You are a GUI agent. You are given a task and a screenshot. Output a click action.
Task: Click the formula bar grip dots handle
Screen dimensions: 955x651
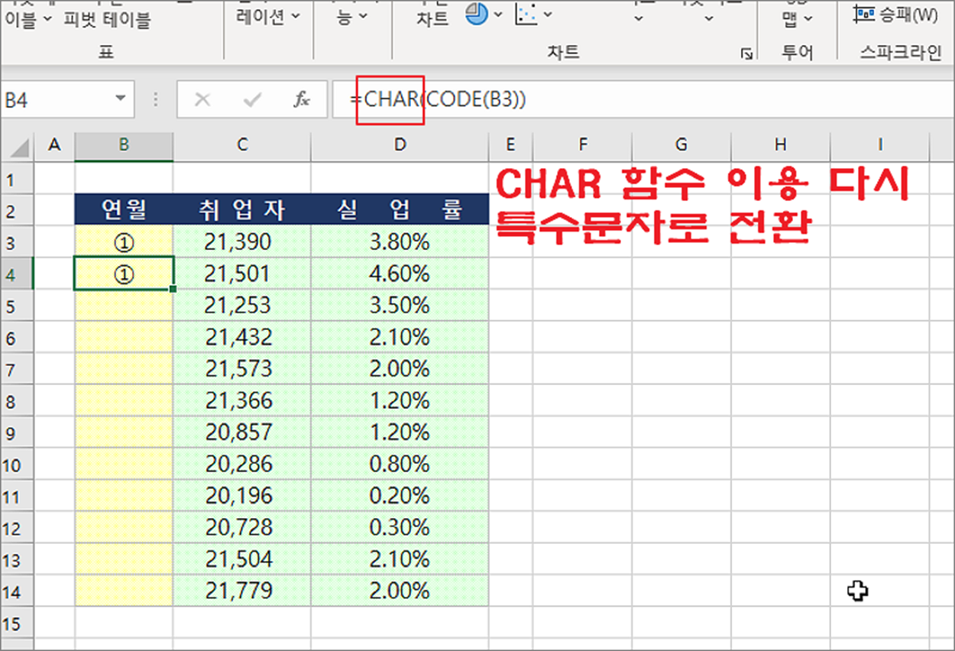pos(156,99)
